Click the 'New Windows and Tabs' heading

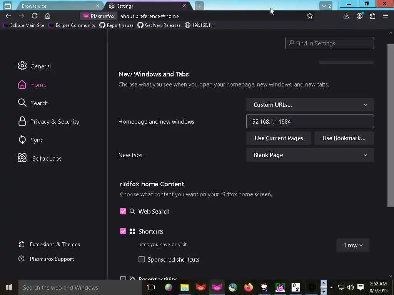[x=154, y=74]
